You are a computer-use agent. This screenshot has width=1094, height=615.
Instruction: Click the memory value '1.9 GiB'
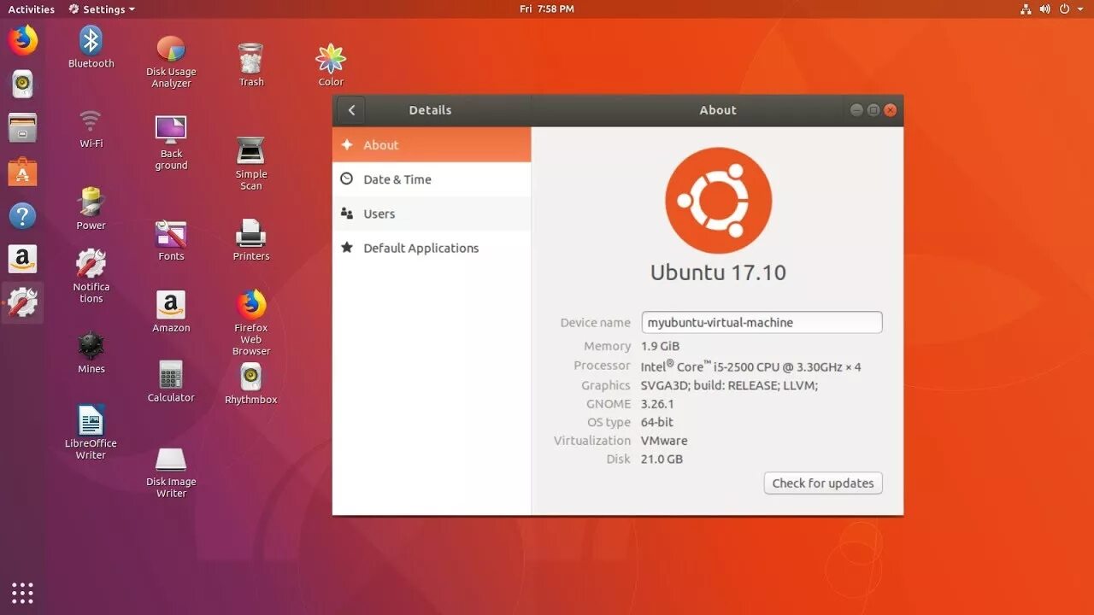point(661,346)
